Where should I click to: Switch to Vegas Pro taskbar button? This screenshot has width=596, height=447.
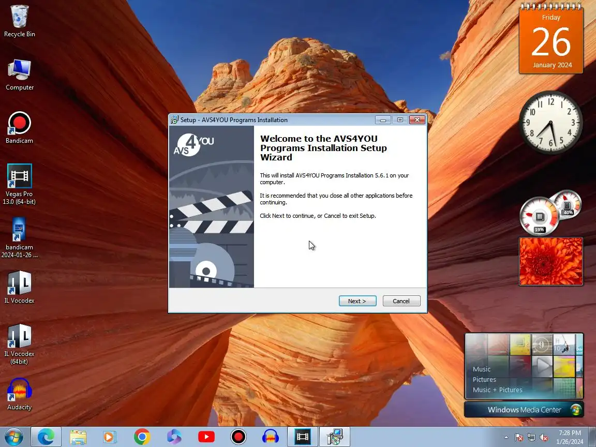pyautogui.click(x=303, y=437)
